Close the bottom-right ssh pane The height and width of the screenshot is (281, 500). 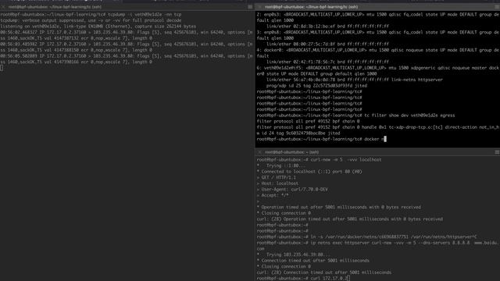point(259,152)
